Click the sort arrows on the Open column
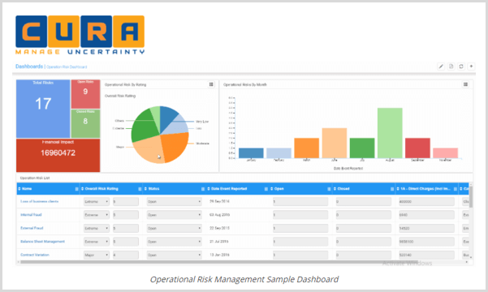 click(x=272, y=189)
